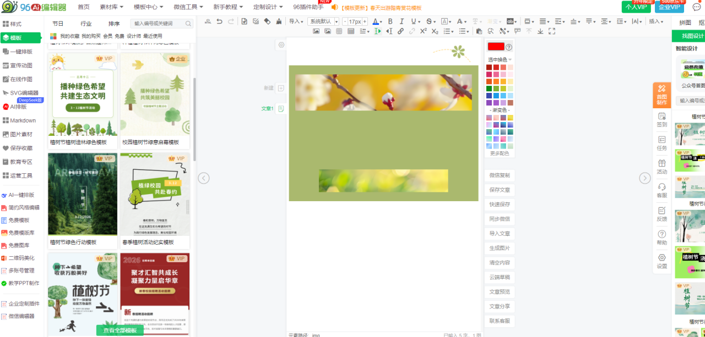Open the 系统默认 font family dropdown

coord(323,21)
